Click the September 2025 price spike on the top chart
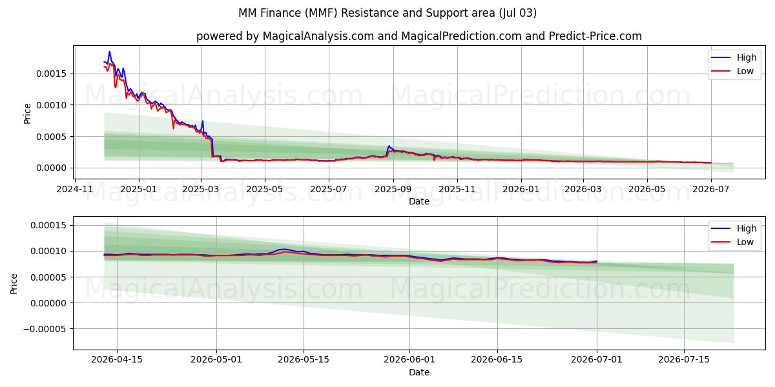Viewport: 775px width, 387px height. [388, 146]
